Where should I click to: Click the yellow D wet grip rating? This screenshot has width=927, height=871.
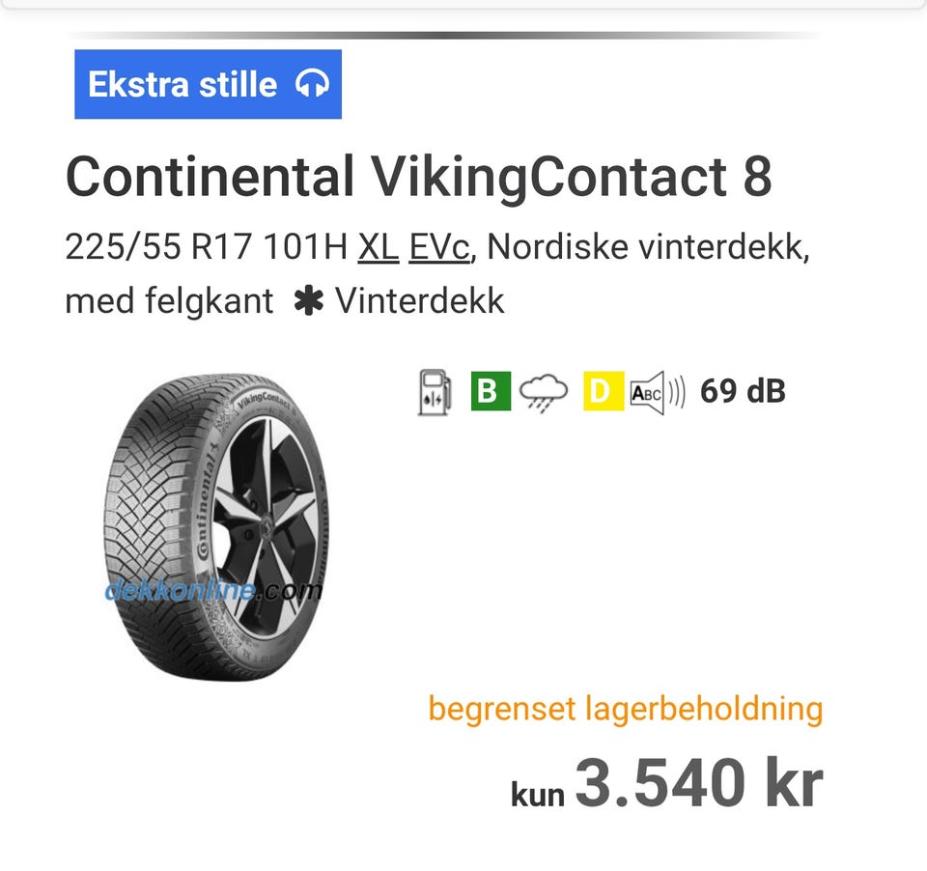[x=603, y=392]
